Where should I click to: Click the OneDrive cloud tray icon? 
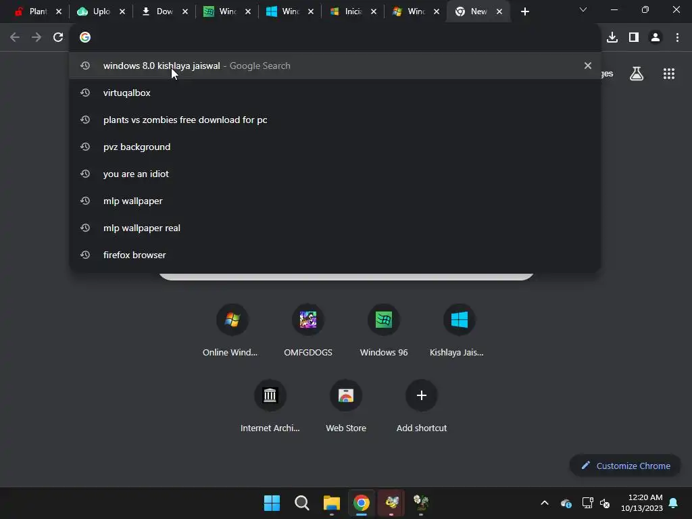coord(566,503)
